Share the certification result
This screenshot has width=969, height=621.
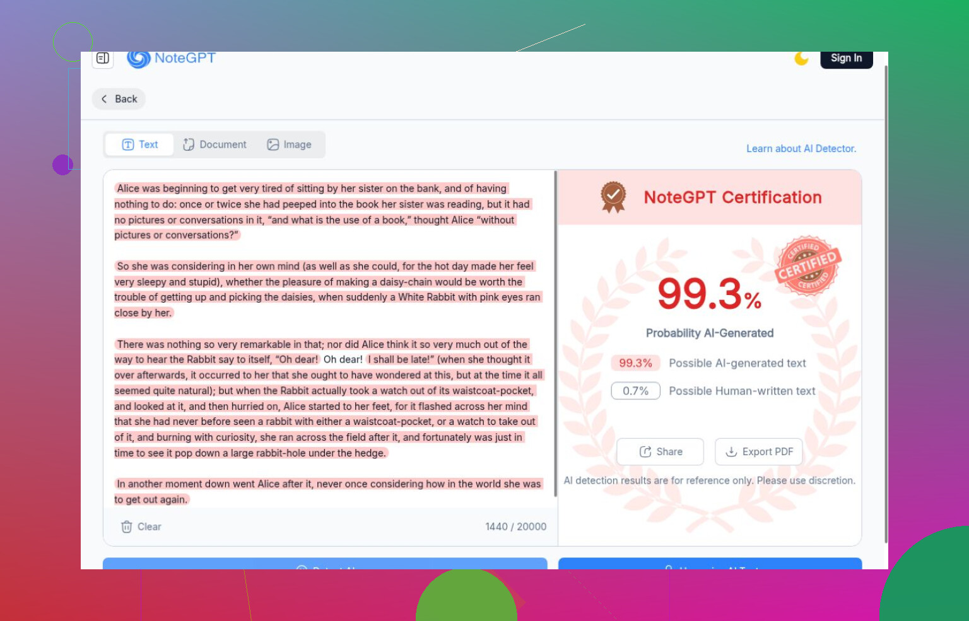click(x=661, y=451)
